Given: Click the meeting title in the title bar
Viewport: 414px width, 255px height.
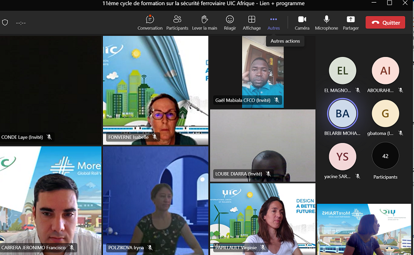Looking at the screenshot, I should [x=203, y=4].
